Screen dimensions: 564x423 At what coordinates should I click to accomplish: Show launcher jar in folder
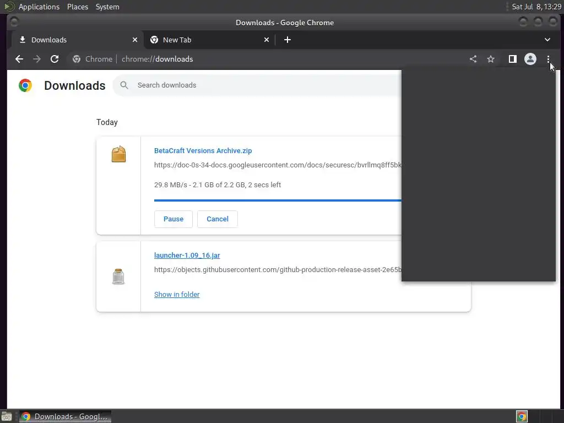tap(177, 295)
